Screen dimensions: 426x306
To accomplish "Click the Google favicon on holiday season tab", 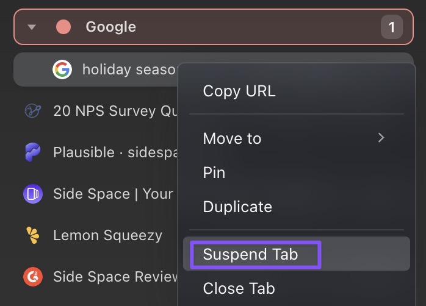I will pos(62,69).
